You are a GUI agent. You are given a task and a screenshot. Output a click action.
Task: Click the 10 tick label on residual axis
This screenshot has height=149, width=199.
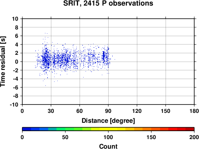(15, 19)
